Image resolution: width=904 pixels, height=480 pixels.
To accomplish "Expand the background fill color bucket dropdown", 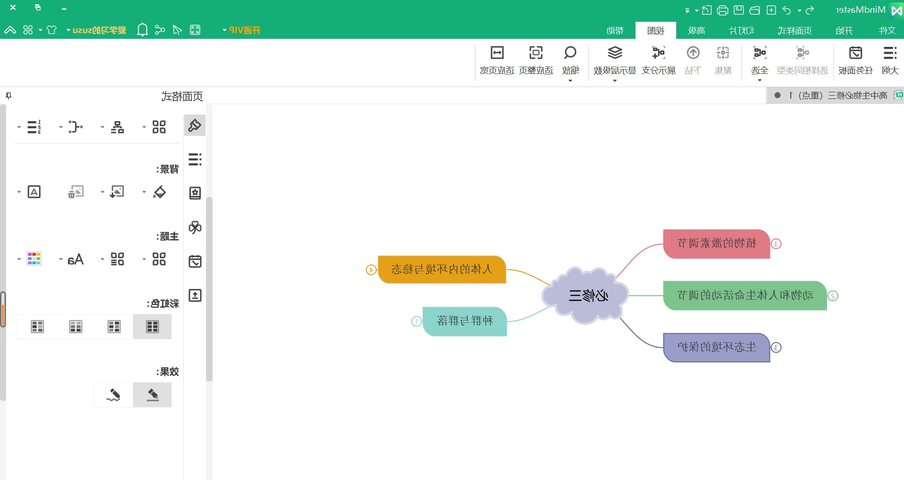I will point(144,192).
